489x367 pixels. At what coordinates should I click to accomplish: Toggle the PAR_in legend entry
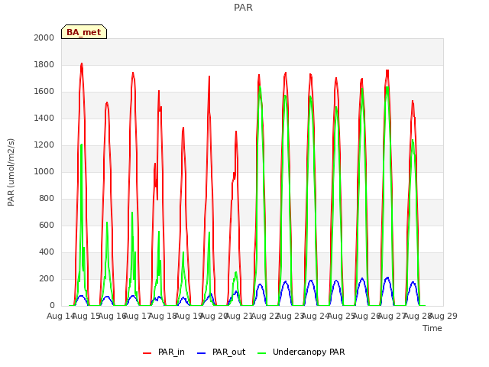click(164, 352)
